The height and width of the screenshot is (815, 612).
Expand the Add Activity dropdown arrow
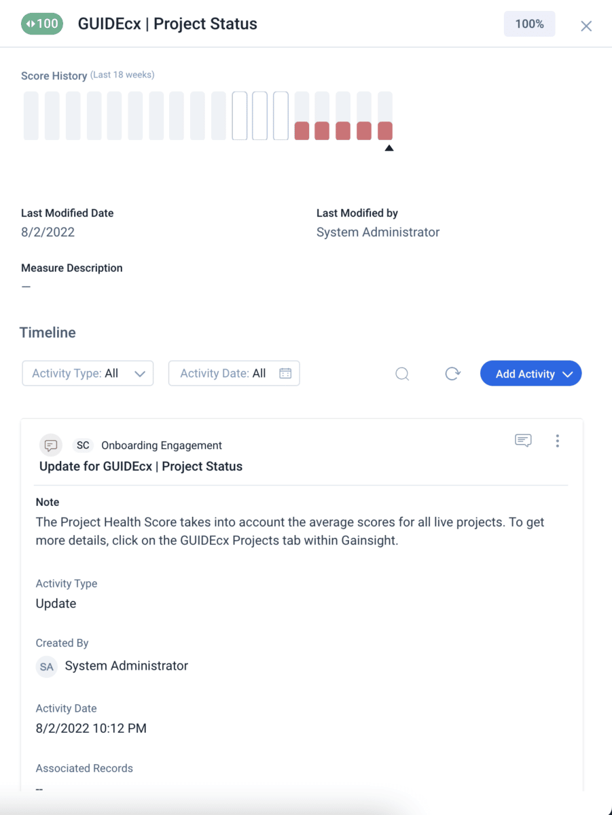(x=567, y=373)
